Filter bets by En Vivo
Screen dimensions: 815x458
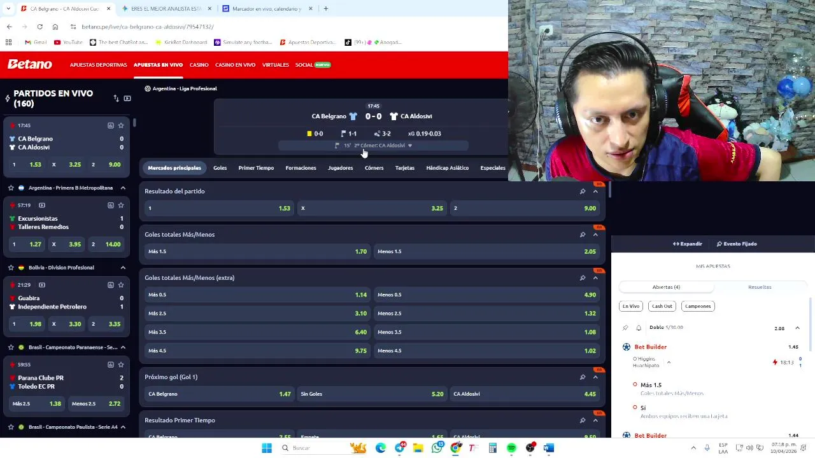pos(631,306)
